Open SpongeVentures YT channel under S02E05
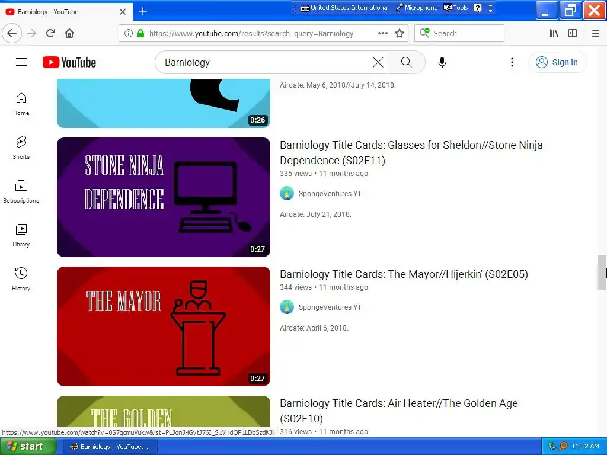 point(330,307)
